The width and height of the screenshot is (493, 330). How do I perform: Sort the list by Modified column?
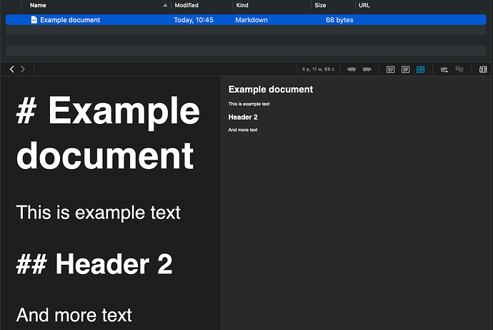coord(186,5)
